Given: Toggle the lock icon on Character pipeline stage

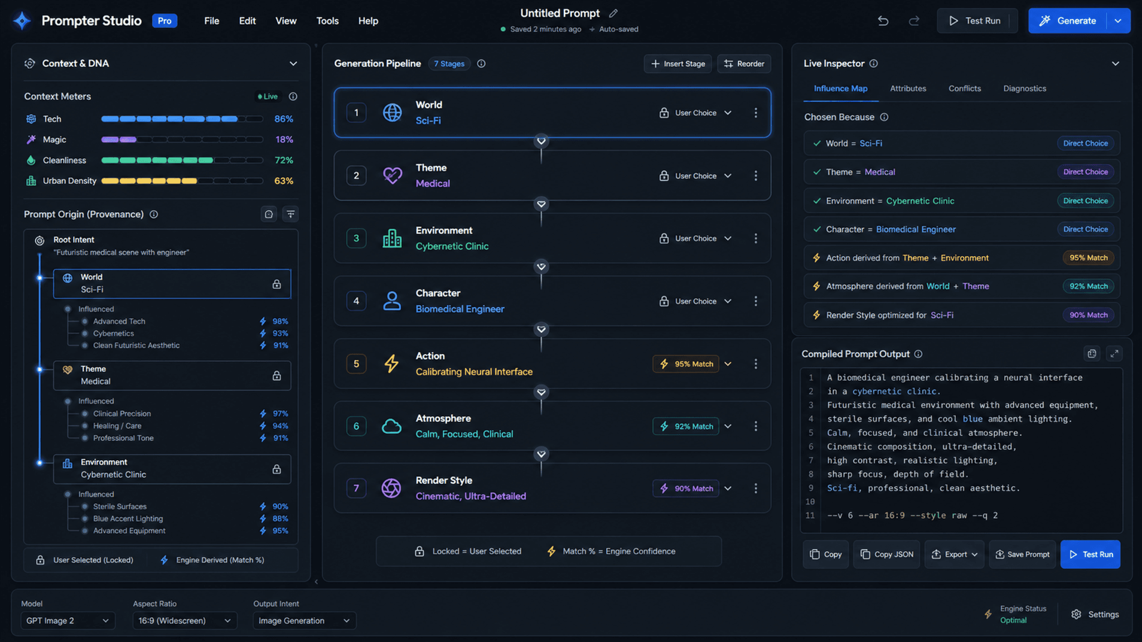Looking at the screenshot, I should click(664, 301).
